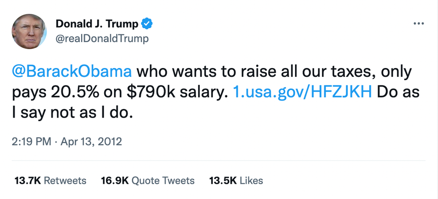View the Retweets list label
438x199 pixels.
(x=65, y=181)
